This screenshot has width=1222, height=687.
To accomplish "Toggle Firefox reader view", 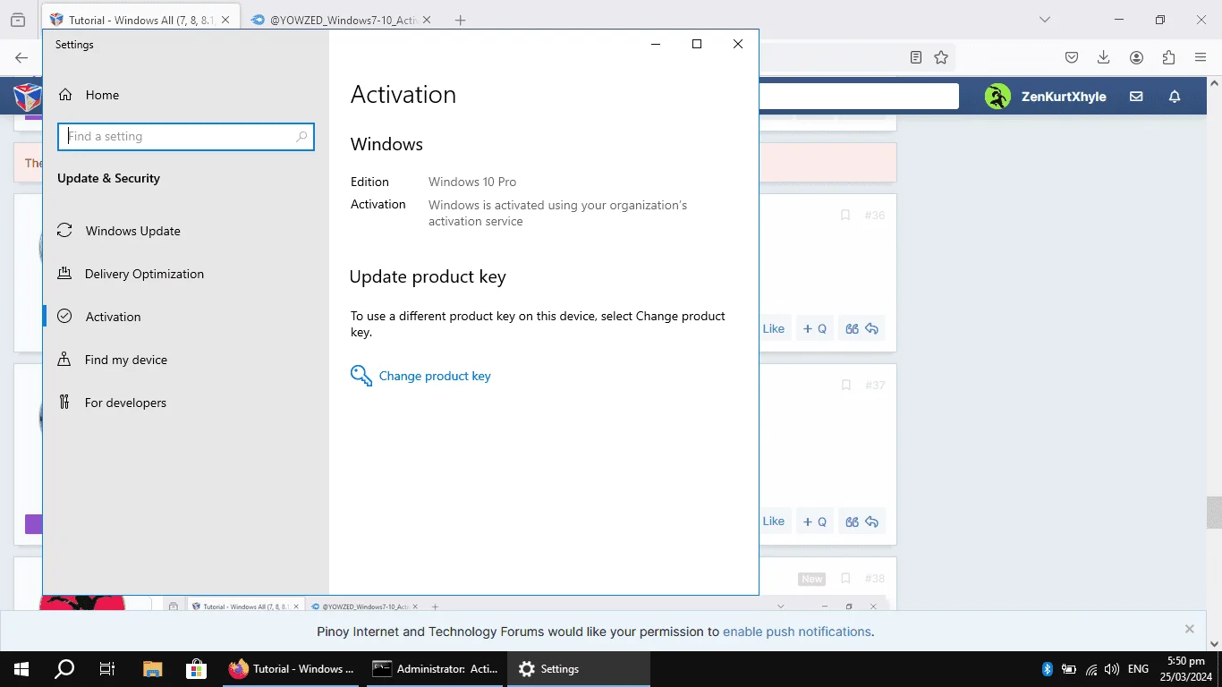I will pos(916,57).
